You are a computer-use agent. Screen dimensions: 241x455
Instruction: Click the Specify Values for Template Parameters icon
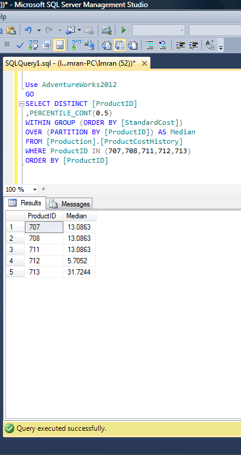(x=210, y=45)
